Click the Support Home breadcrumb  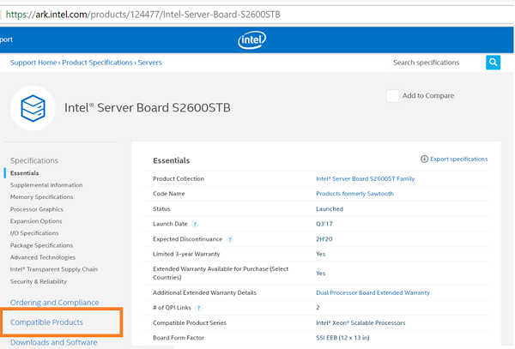pos(33,63)
